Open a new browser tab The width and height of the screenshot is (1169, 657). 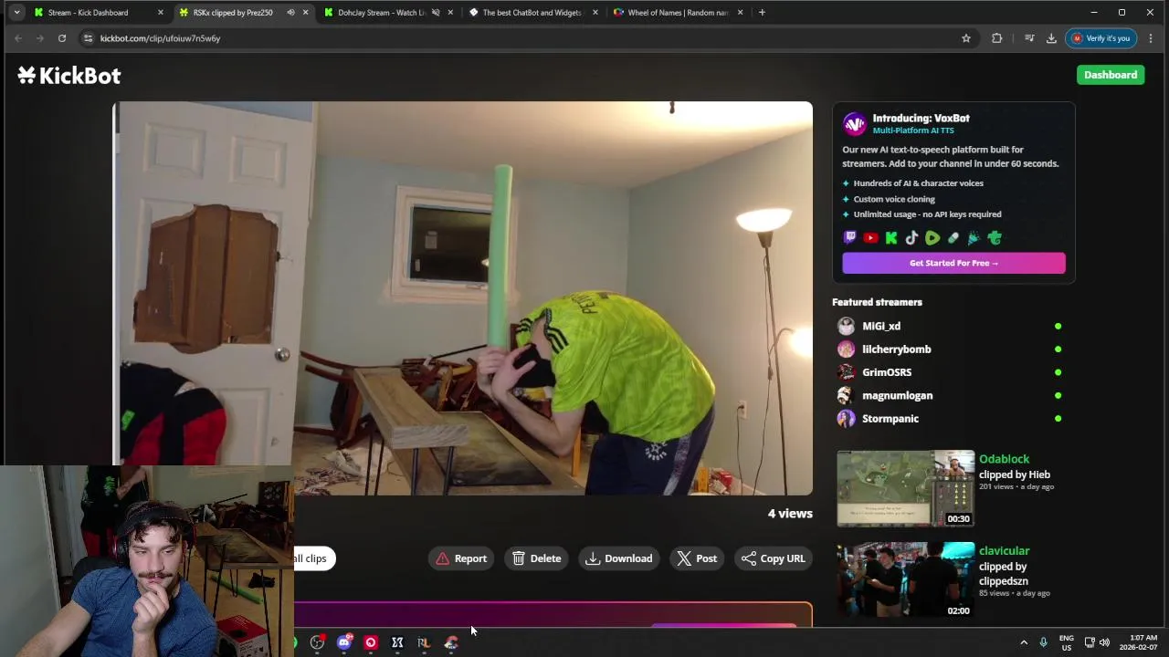(762, 13)
